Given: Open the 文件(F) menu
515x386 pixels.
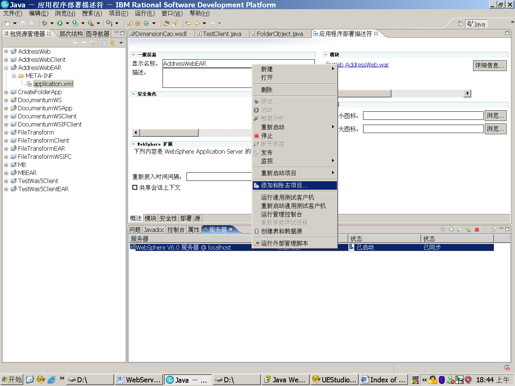Looking at the screenshot, I should (13, 13).
